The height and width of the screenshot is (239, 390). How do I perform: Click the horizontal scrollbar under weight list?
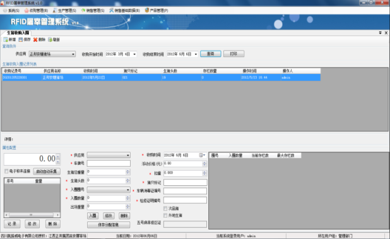(32, 215)
